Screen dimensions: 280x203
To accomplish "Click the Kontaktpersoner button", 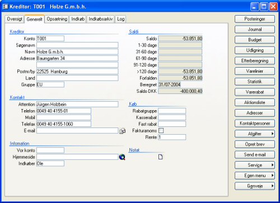I will (x=255, y=123).
